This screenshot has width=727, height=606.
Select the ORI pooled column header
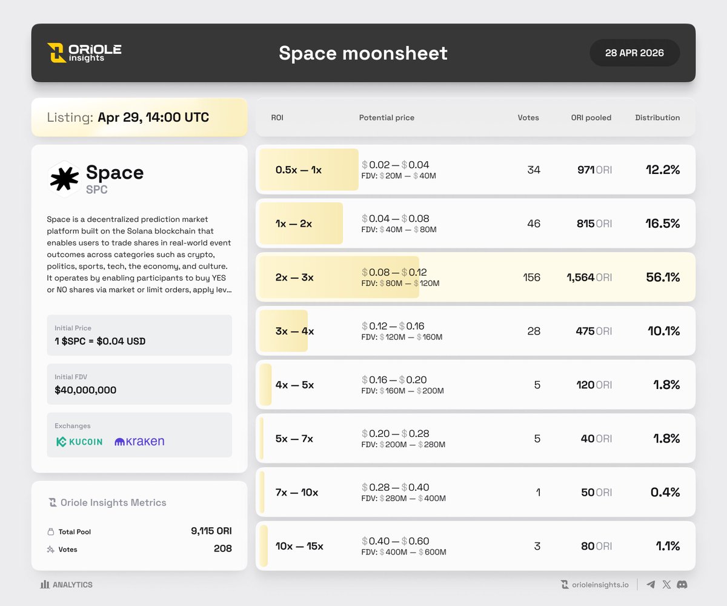[591, 118]
